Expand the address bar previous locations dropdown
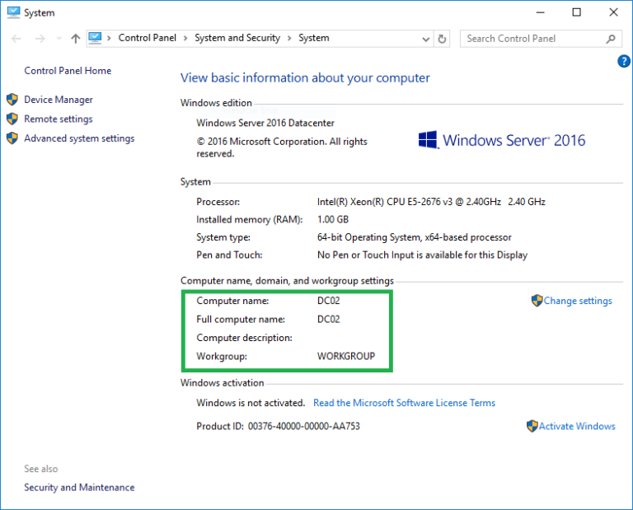The image size is (633, 510). coord(426,39)
